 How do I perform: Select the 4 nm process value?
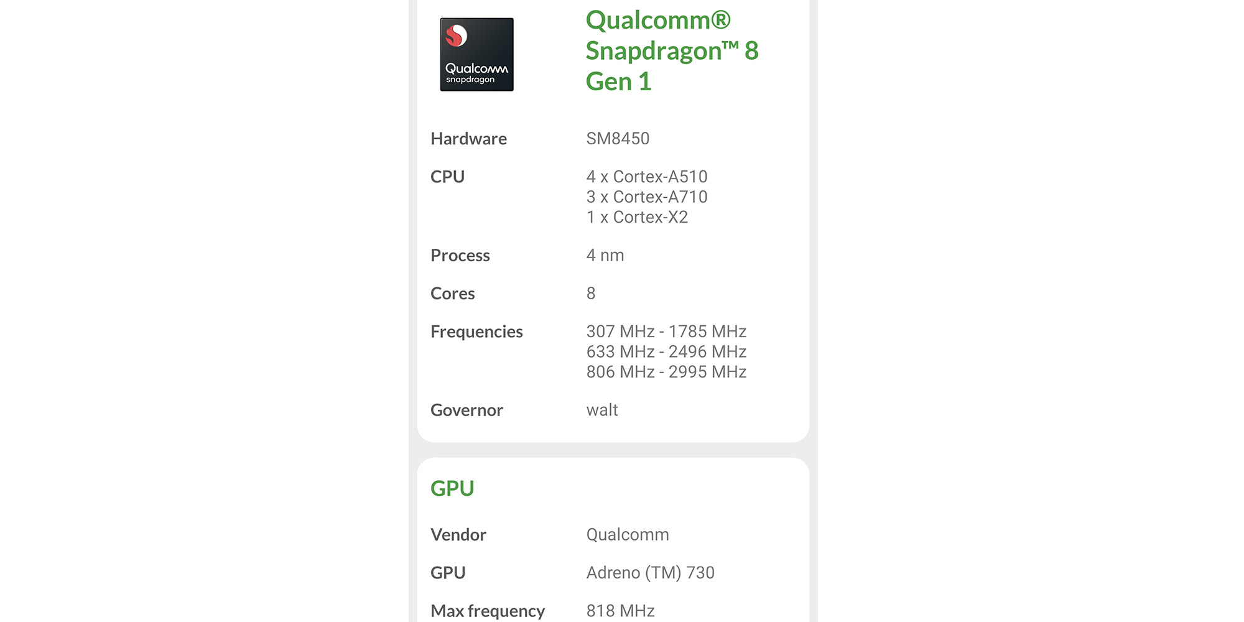pyautogui.click(x=605, y=256)
